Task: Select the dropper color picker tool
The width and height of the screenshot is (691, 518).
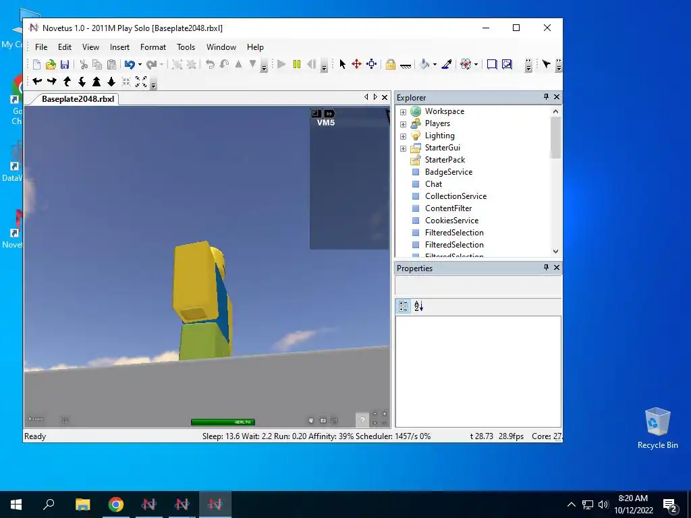Action: (447, 64)
